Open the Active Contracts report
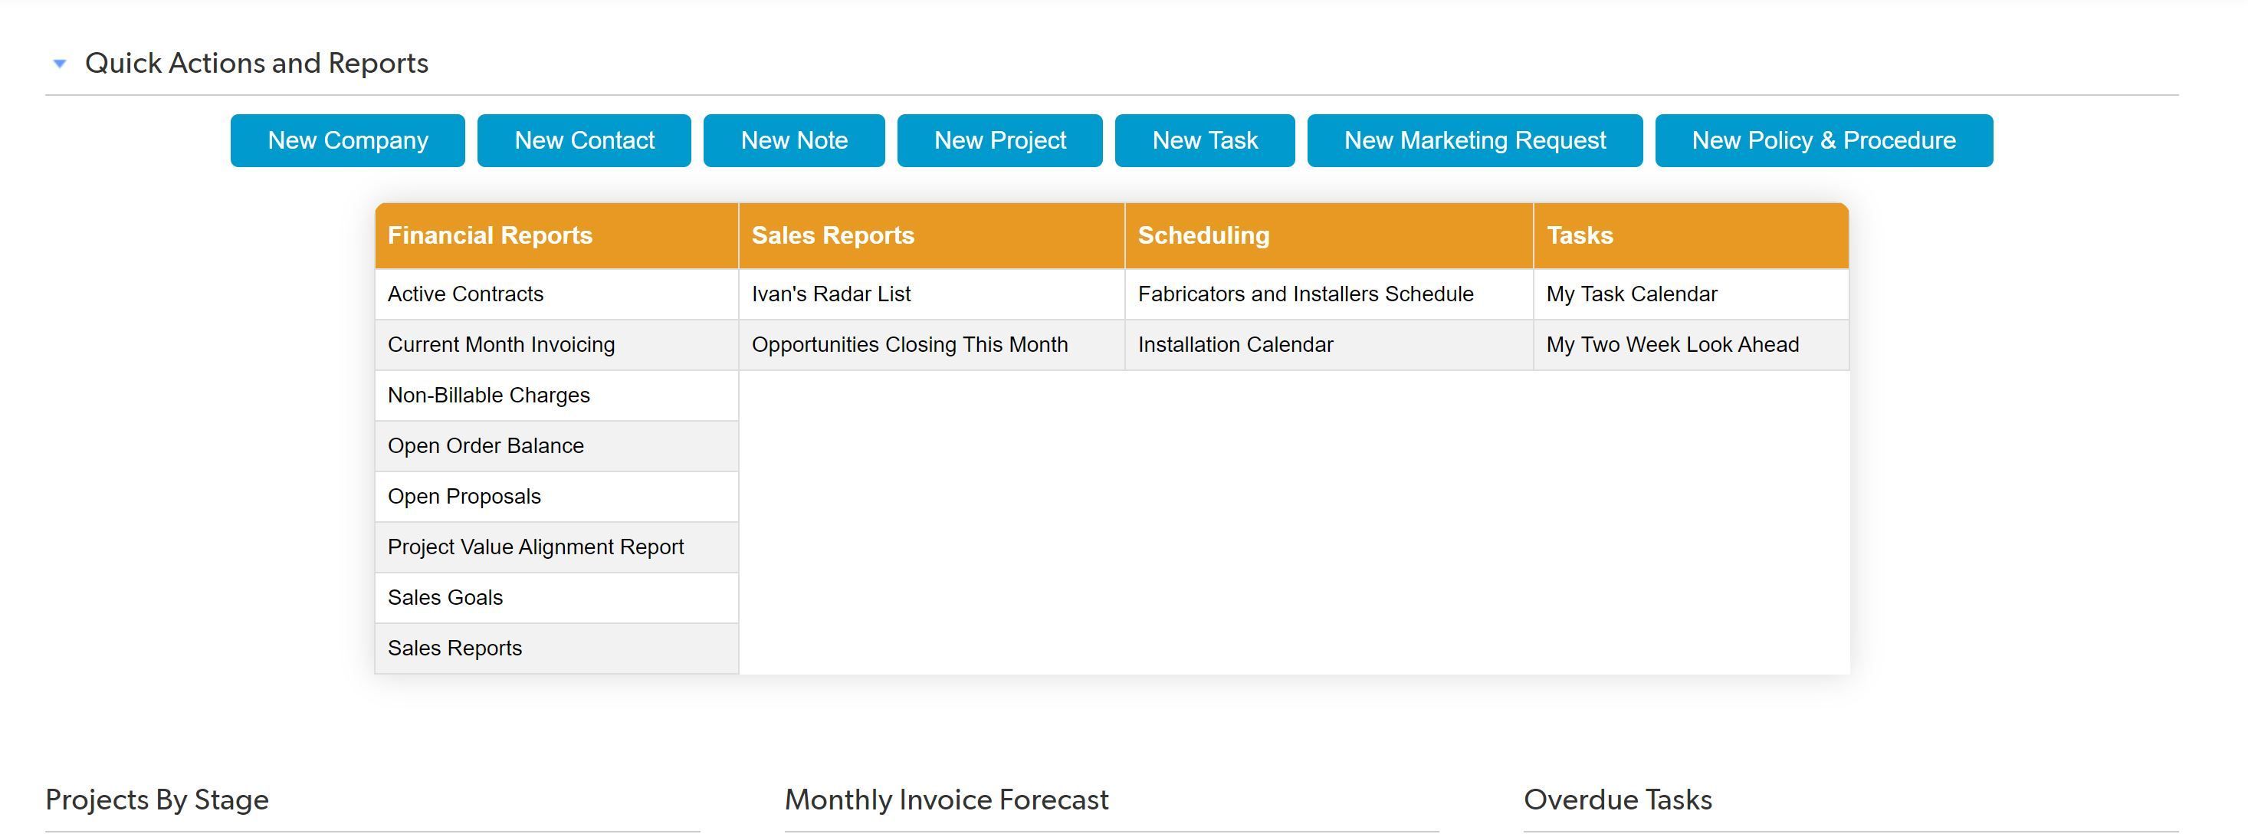This screenshot has width=2248, height=834. click(465, 294)
